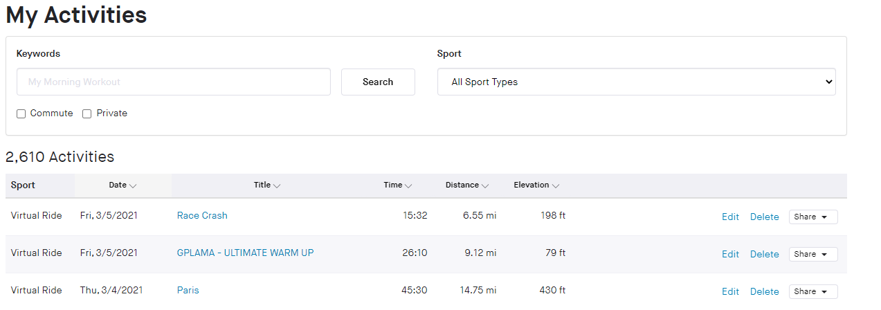
Task: Sort activities by Date column chevron
Action: (x=133, y=185)
